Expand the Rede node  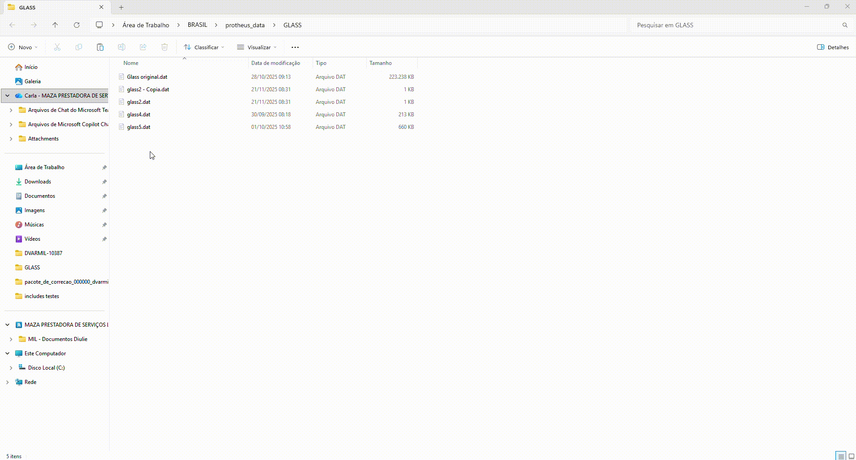(x=8, y=382)
